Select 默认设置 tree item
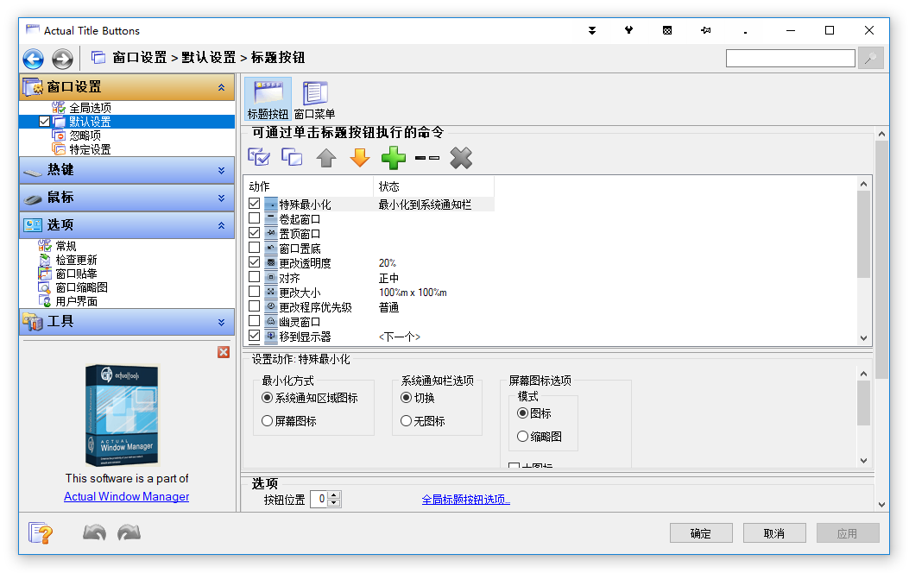 pyautogui.click(x=90, y=122)
